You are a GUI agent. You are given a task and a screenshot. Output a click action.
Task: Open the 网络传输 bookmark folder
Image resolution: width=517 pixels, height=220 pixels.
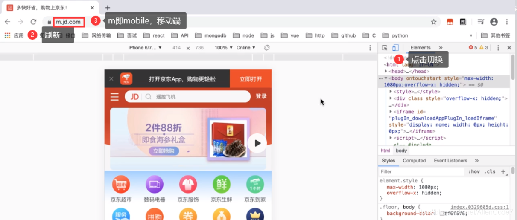pos(96,35)
